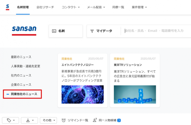Open the tag icon dropdown button
This screenshot has height=125, width=191.
(x=11, y=120)
